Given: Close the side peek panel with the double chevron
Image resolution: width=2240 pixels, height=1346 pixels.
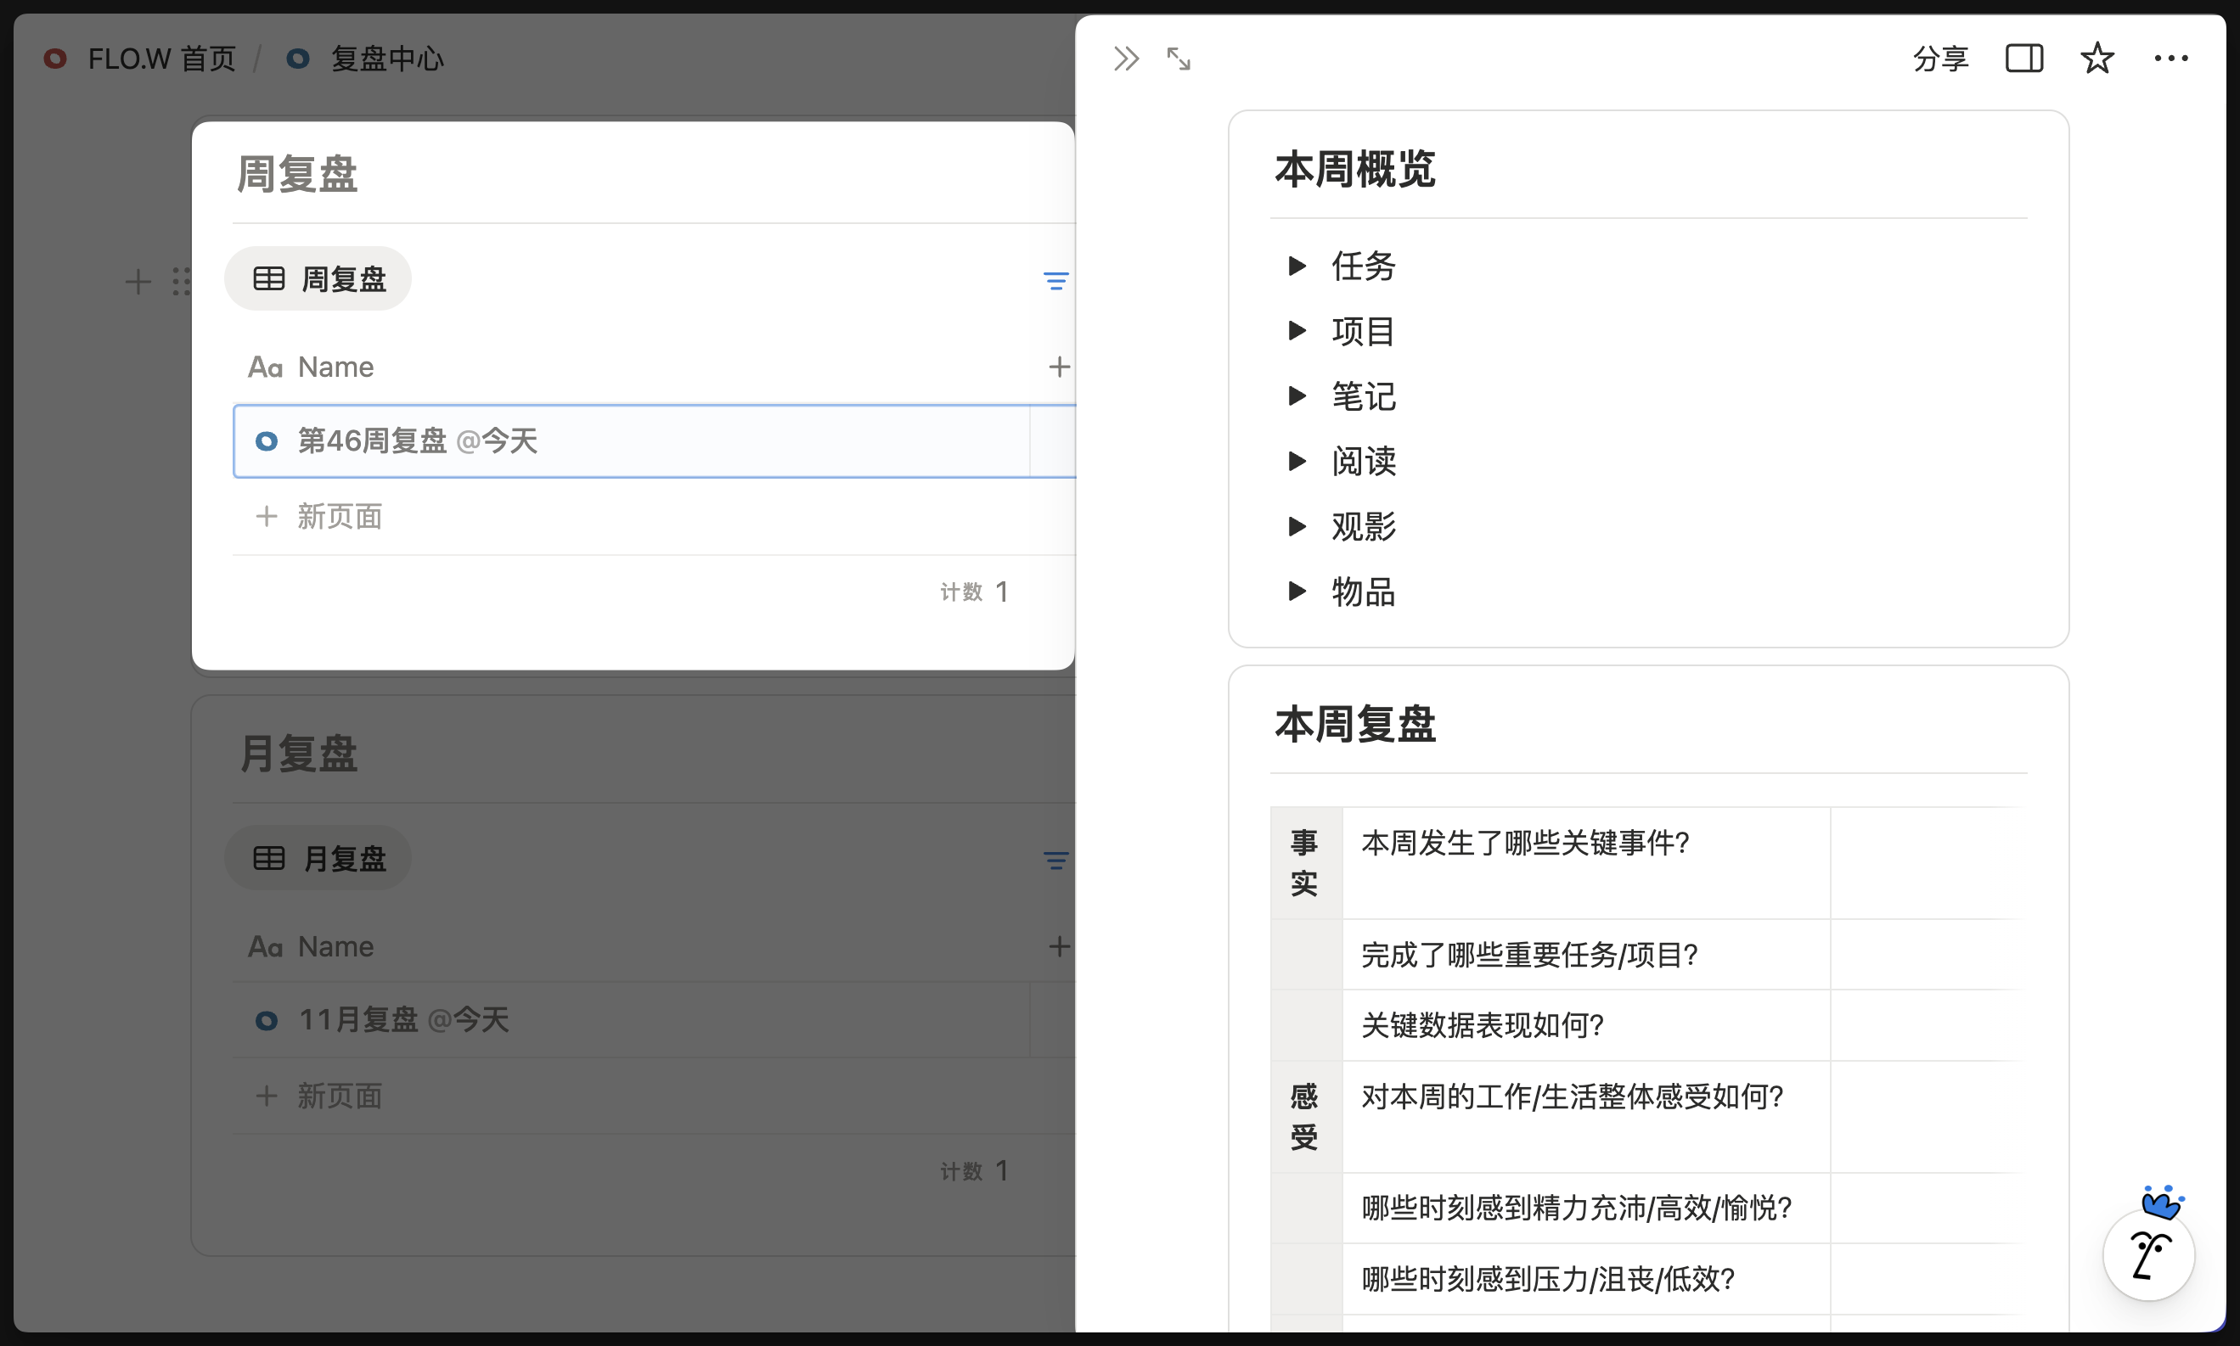Looking at the screenshot, I should click(x=1126, y=59).
